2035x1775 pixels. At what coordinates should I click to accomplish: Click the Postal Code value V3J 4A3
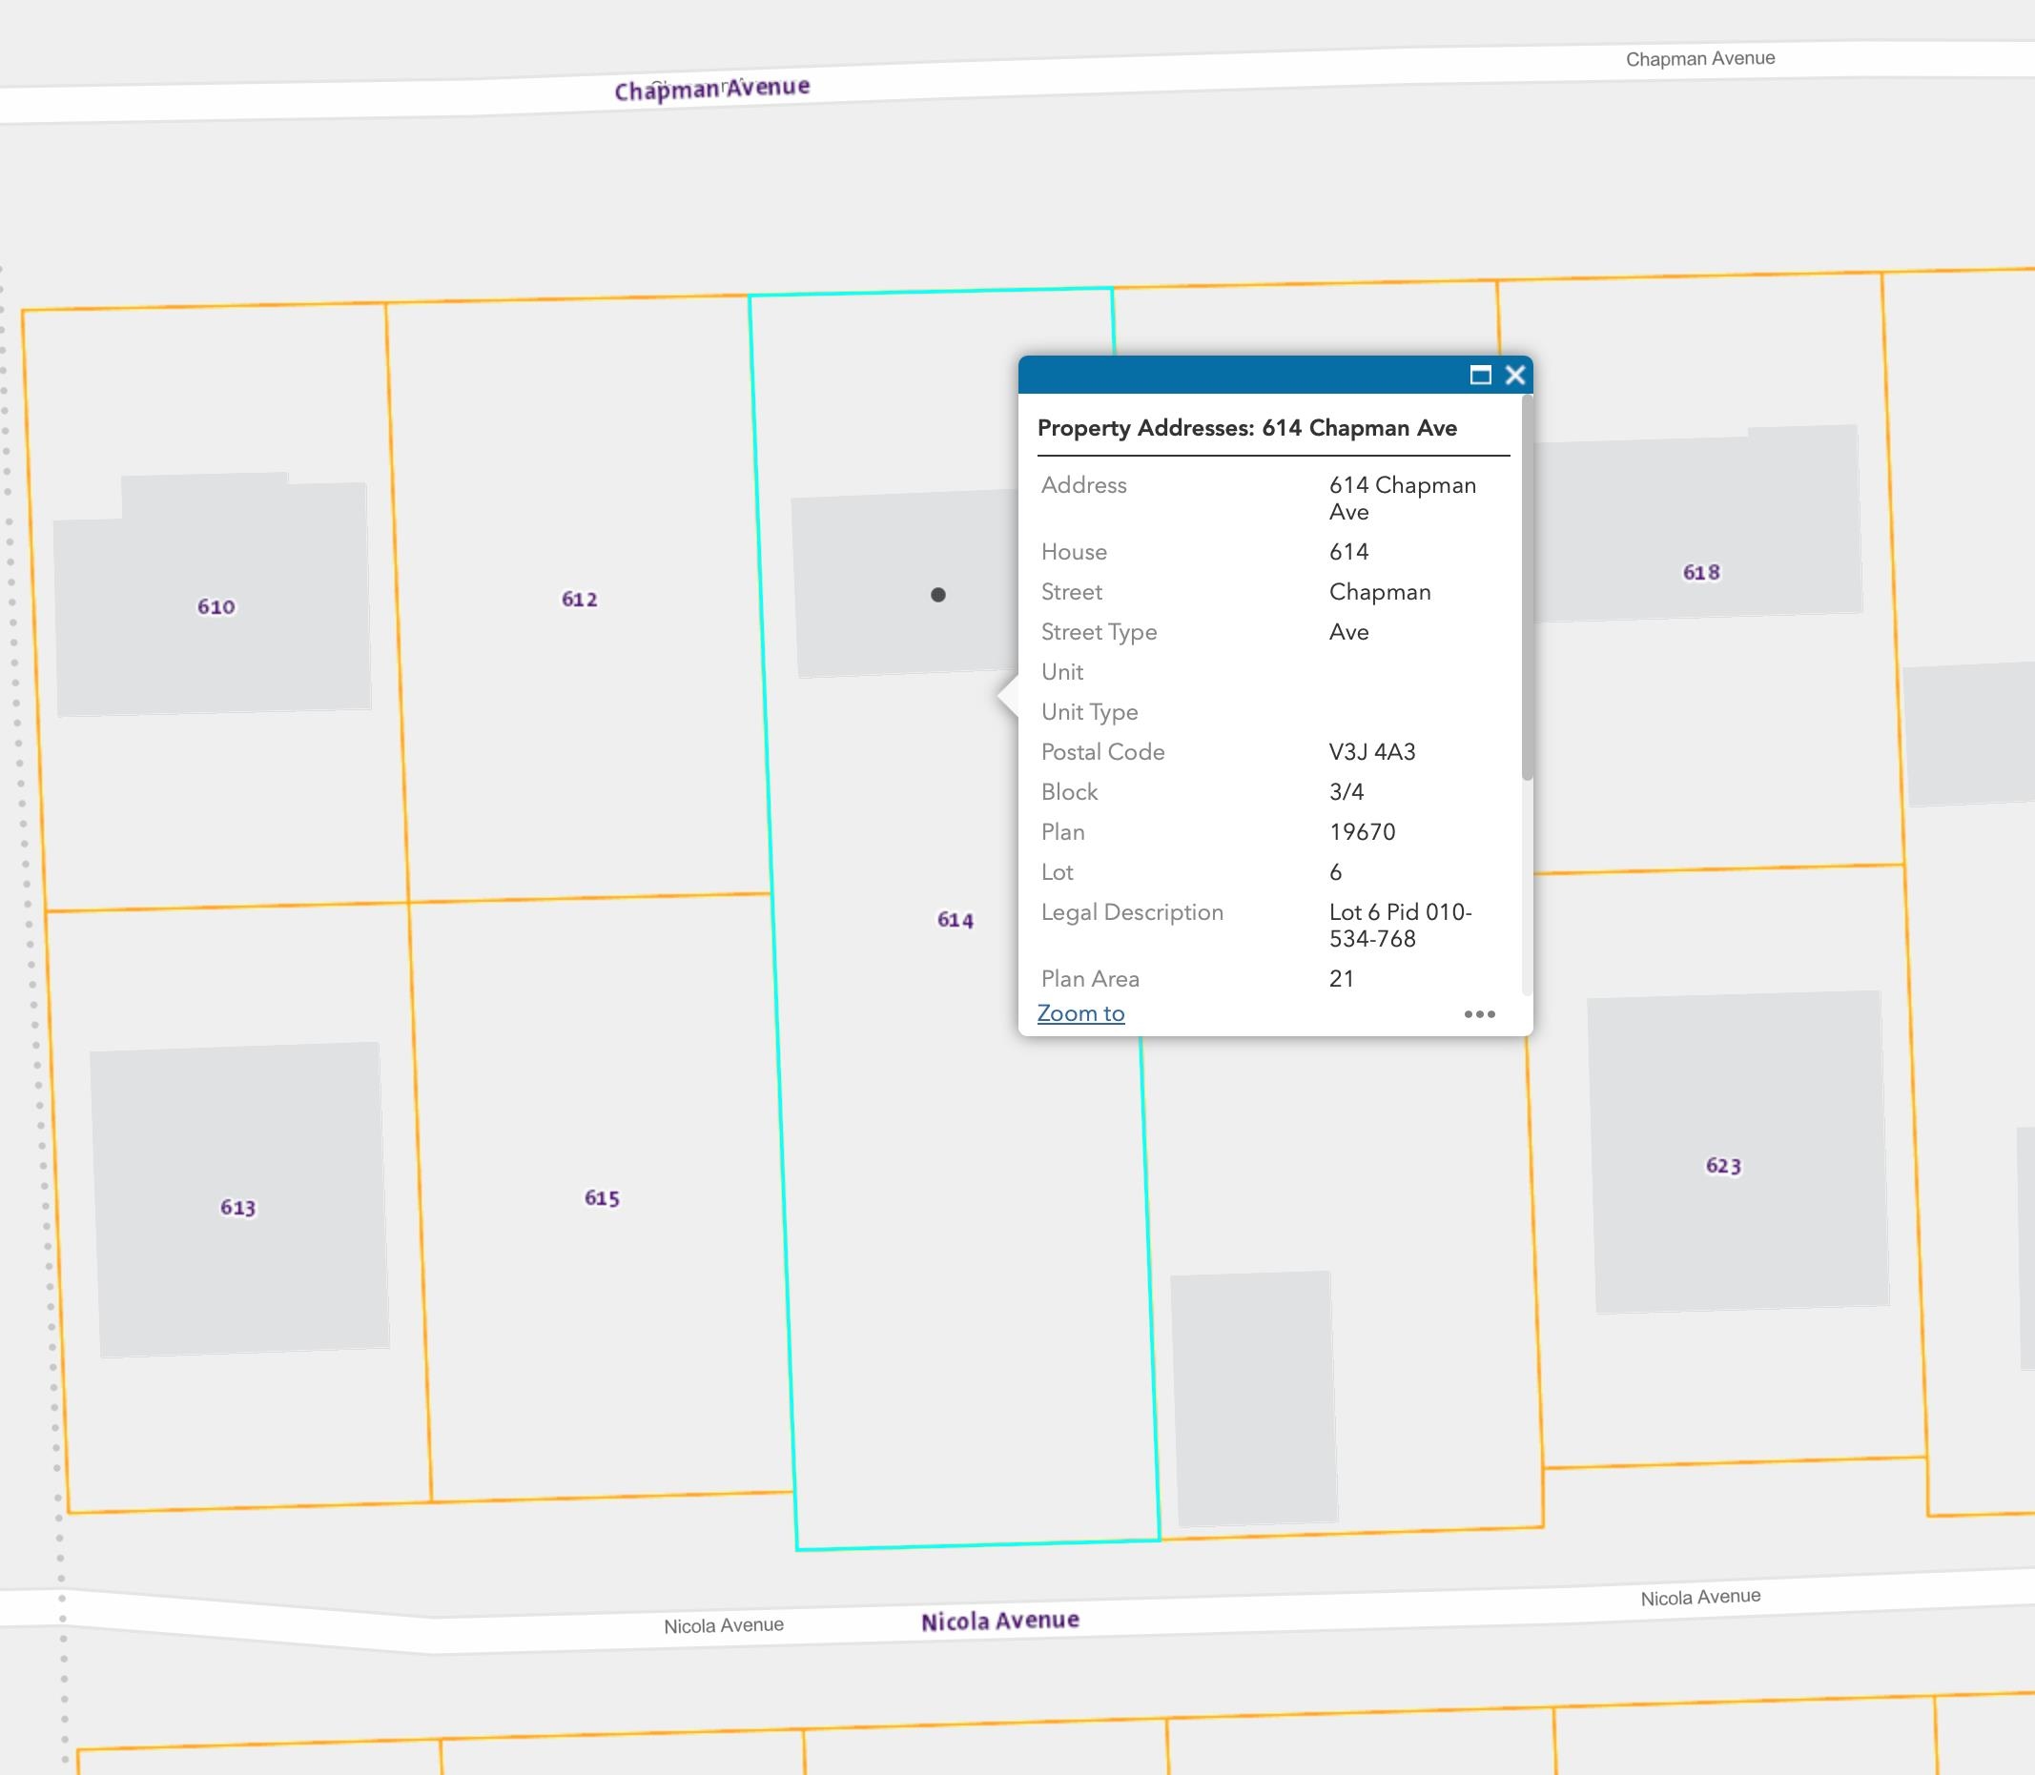pyautogui.click(x=1372, y=752)
